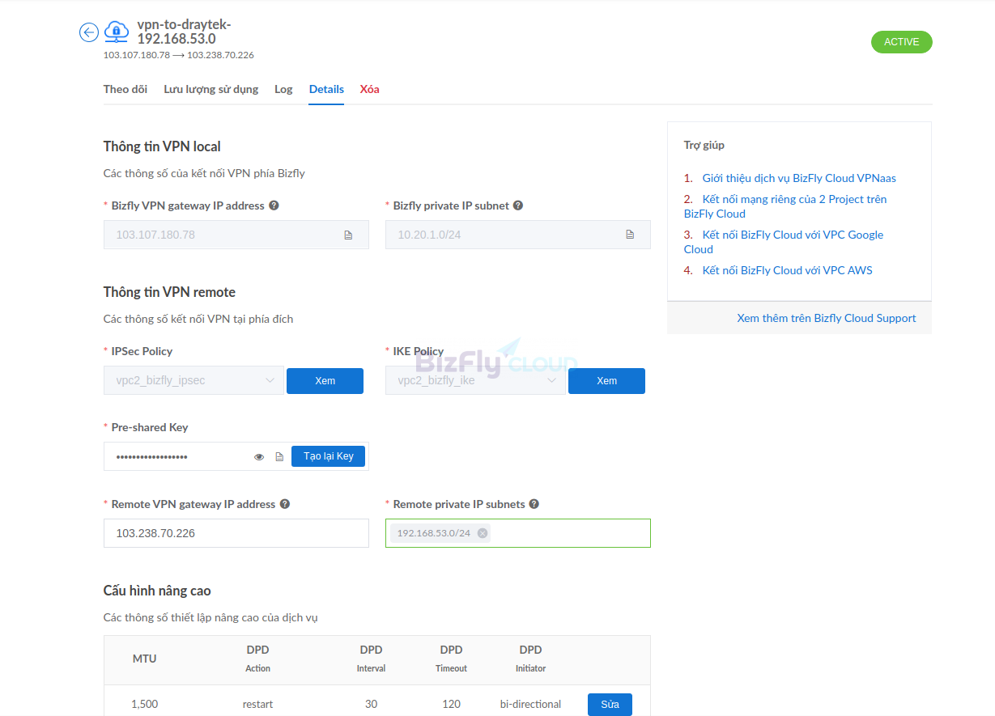995x716 pixels.
Task: Click the Thông tin VPN local heading
Action: pyautogui.click(x=162, y=146)
